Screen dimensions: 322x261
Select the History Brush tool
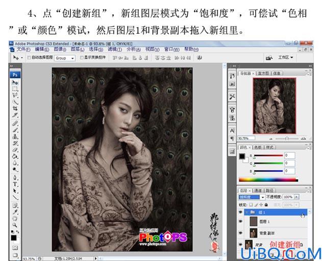(15, 143)
